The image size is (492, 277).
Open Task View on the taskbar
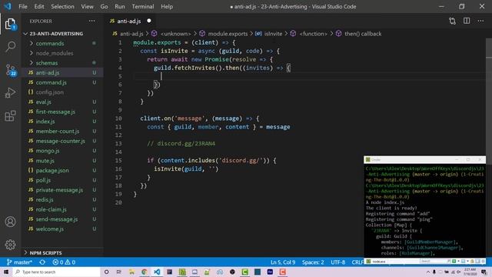tap(119, 272)
